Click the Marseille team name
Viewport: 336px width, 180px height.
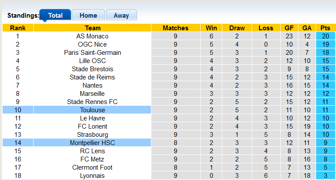tap(92, 94)
